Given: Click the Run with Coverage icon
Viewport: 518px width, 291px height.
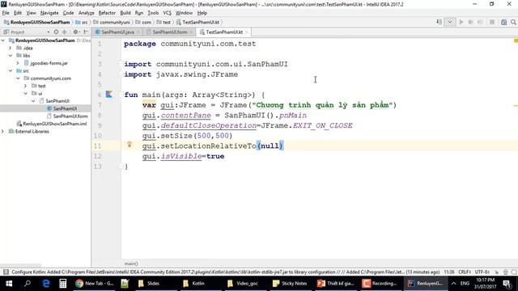Looking at the screenshot, I should point(480,22).
